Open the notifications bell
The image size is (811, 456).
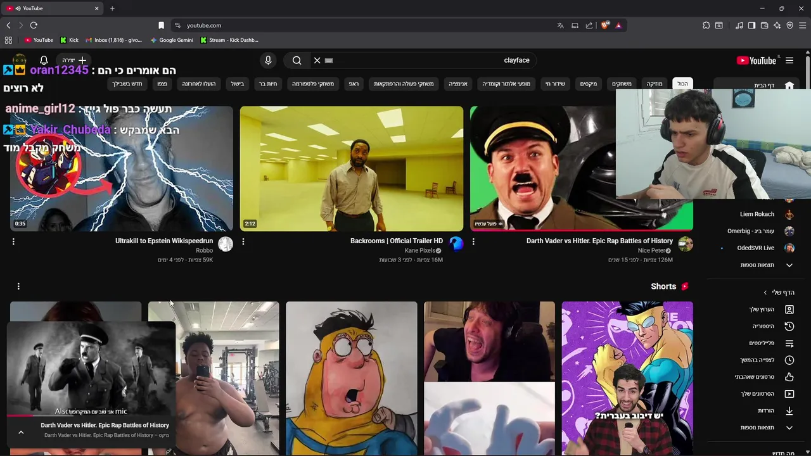click(44, 60)
